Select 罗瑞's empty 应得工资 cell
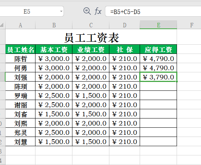Screen dimensions: 201x165 pos(158,95)
